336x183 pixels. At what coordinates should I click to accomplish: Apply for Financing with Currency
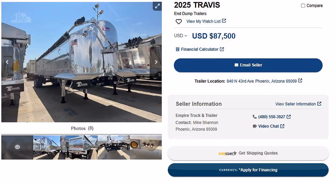(x=248, y=170)
